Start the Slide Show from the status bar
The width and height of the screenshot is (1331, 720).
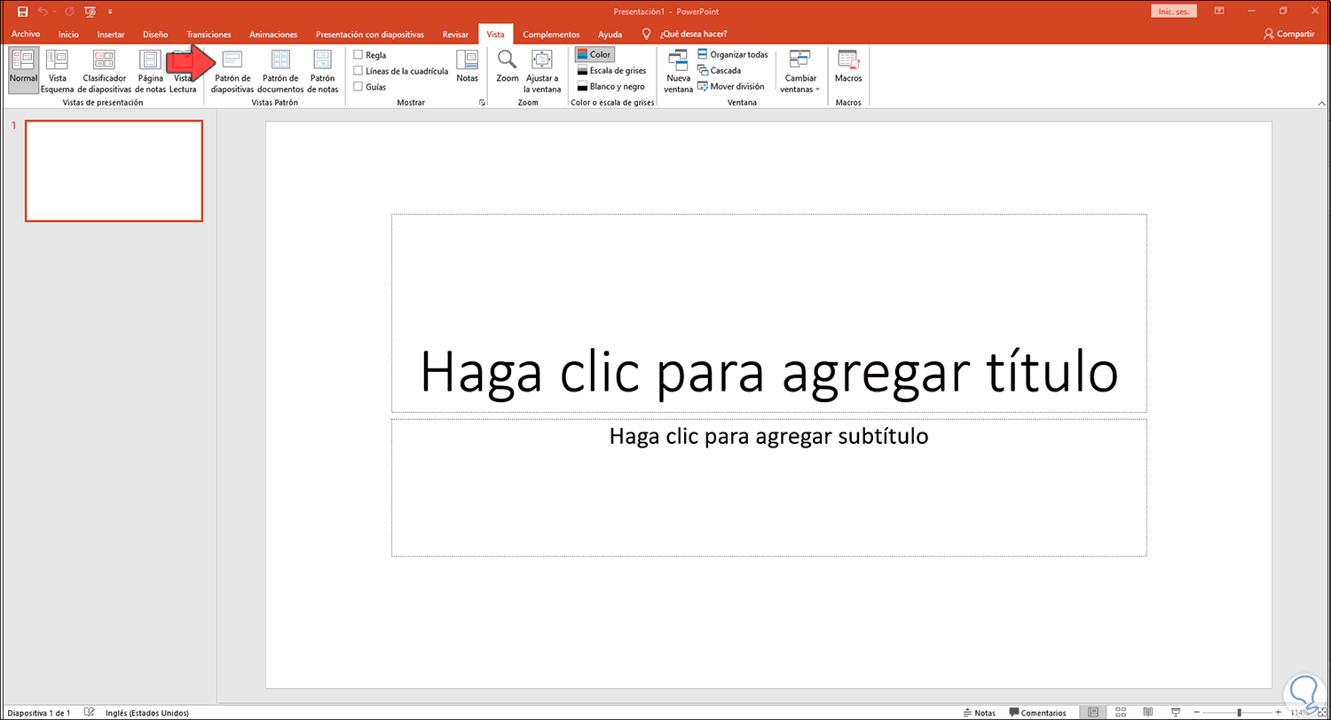1175,712
